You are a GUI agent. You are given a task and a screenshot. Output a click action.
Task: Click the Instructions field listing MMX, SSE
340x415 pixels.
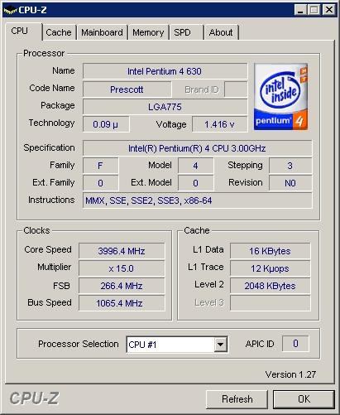coord(197,200)
